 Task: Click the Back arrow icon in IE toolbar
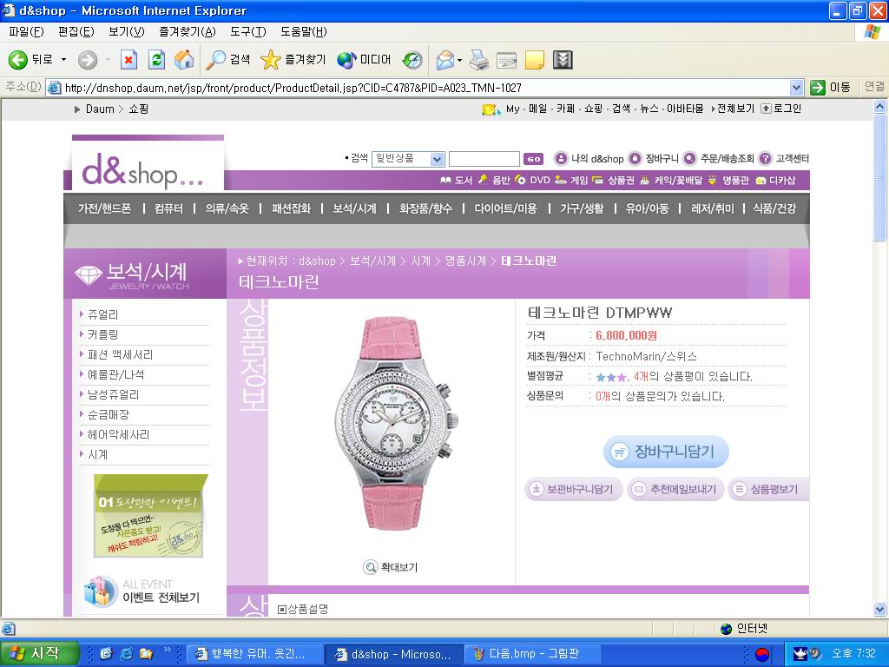point(17,60)
